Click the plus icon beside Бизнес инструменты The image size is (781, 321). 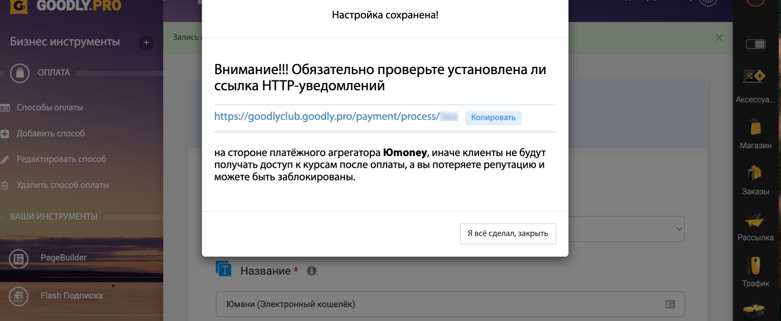(x=147, y=42)
